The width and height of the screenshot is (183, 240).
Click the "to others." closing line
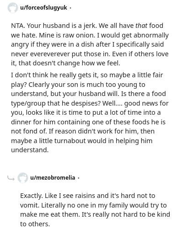click(35, 224)
